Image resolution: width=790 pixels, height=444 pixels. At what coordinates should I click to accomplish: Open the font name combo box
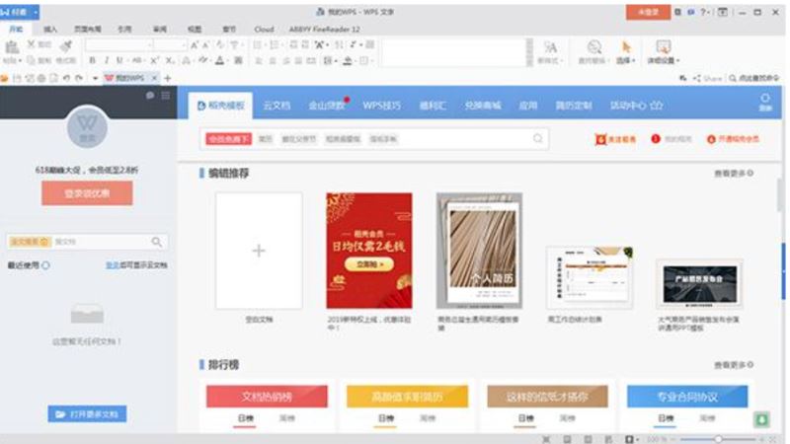pyautogui.click(x=118, y=45)
